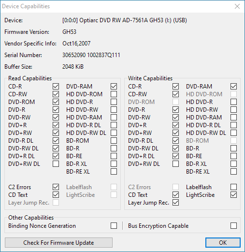Check the Read BD-RE checkbox
Viewport: 245px width, 252px height.
click(114, 156)
